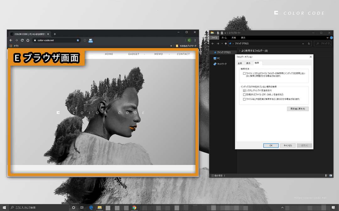Click MEMO in the website navigation
The width and height of the screenshot is (339, 211).
159,54
